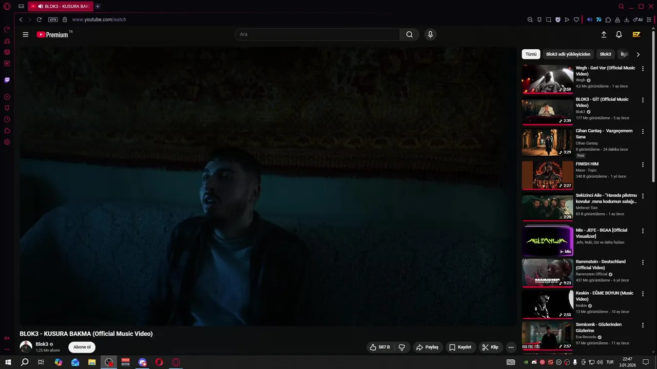Open YouTube notifications bell
Viewport: 657px width, 369px height.
(619, 34)
